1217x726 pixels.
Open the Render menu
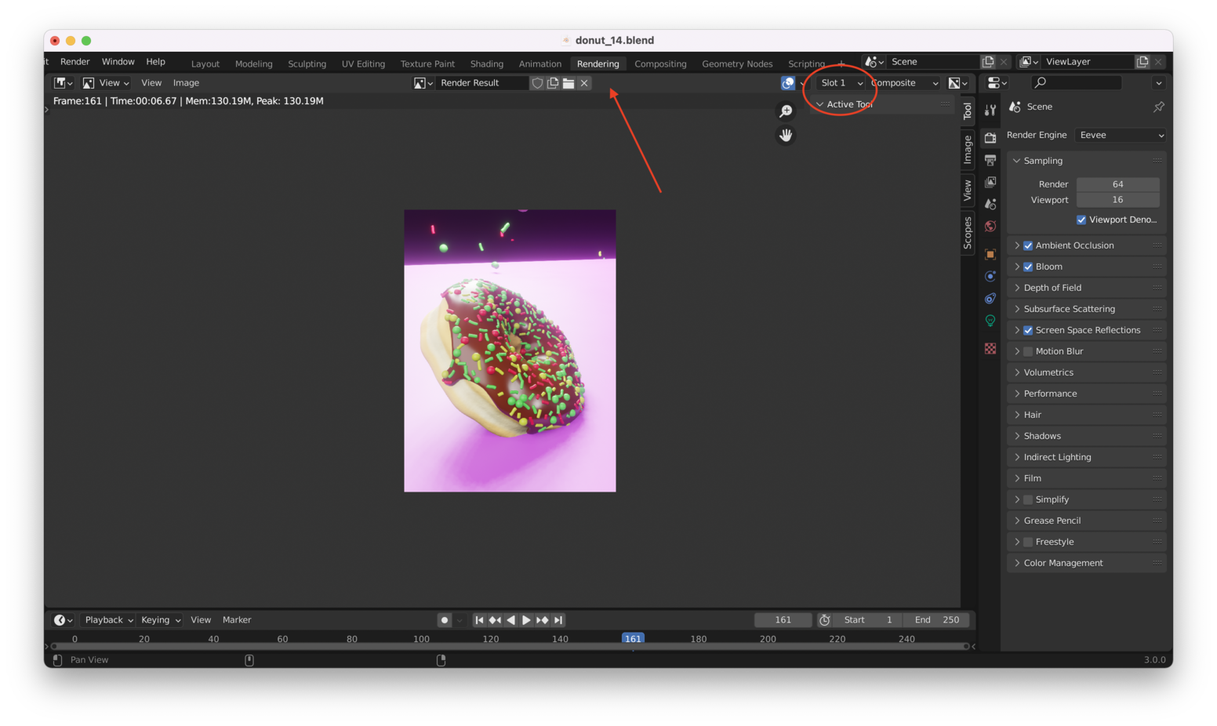74,62
